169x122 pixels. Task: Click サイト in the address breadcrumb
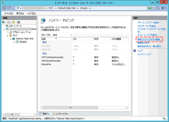(51, 8)
